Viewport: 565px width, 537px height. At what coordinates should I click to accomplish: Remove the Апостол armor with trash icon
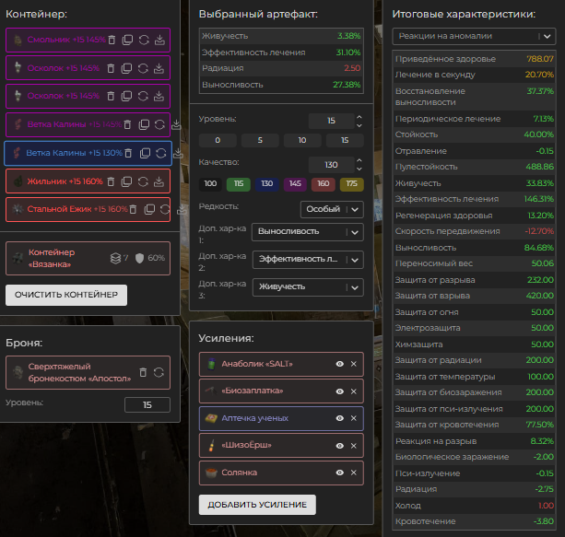click(x=143, y=372)
